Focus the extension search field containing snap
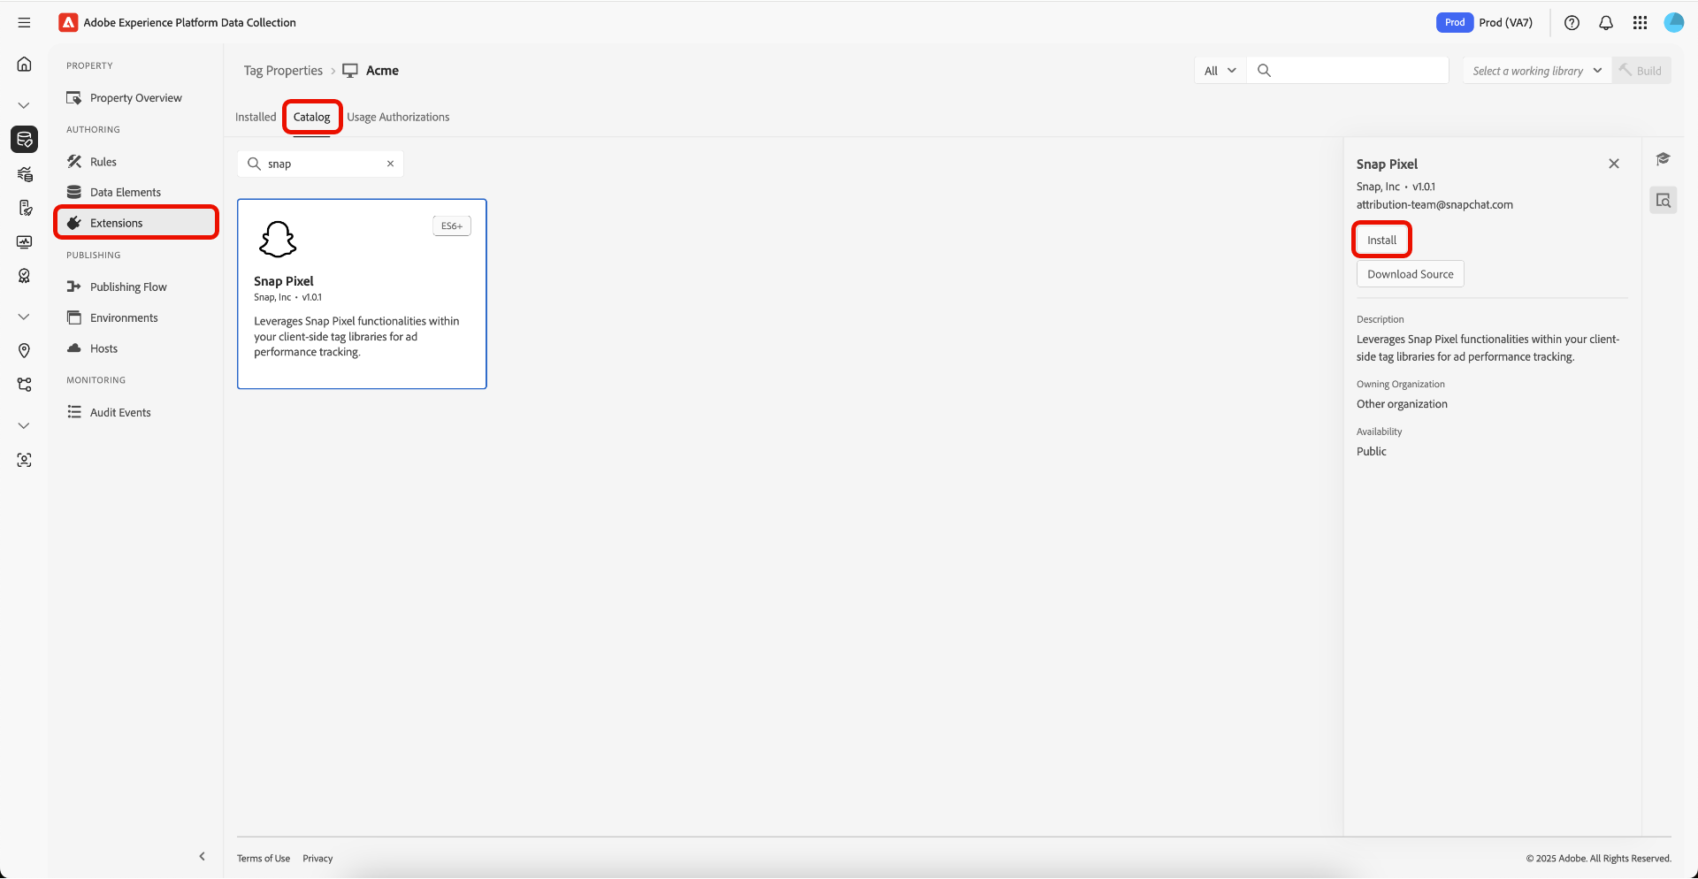The image size is (1698, 879). 320,164
